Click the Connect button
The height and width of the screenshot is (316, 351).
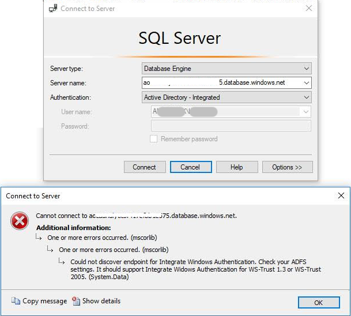click(145, 167)
